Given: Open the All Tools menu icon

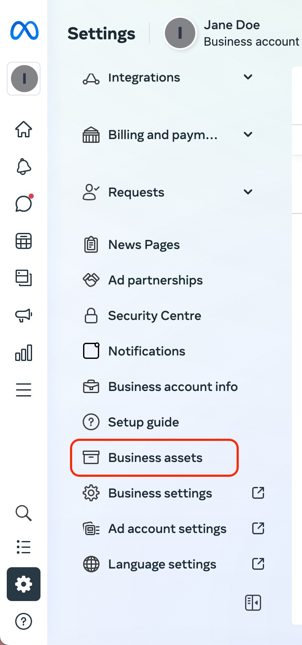Looking at the screenshot, I should 23,389.
